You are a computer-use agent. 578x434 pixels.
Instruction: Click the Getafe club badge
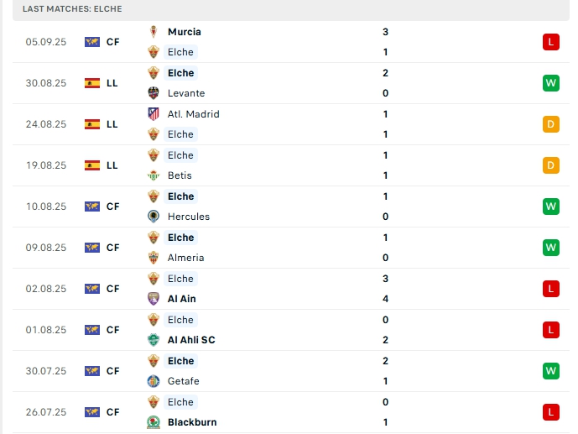coord(154,381)
